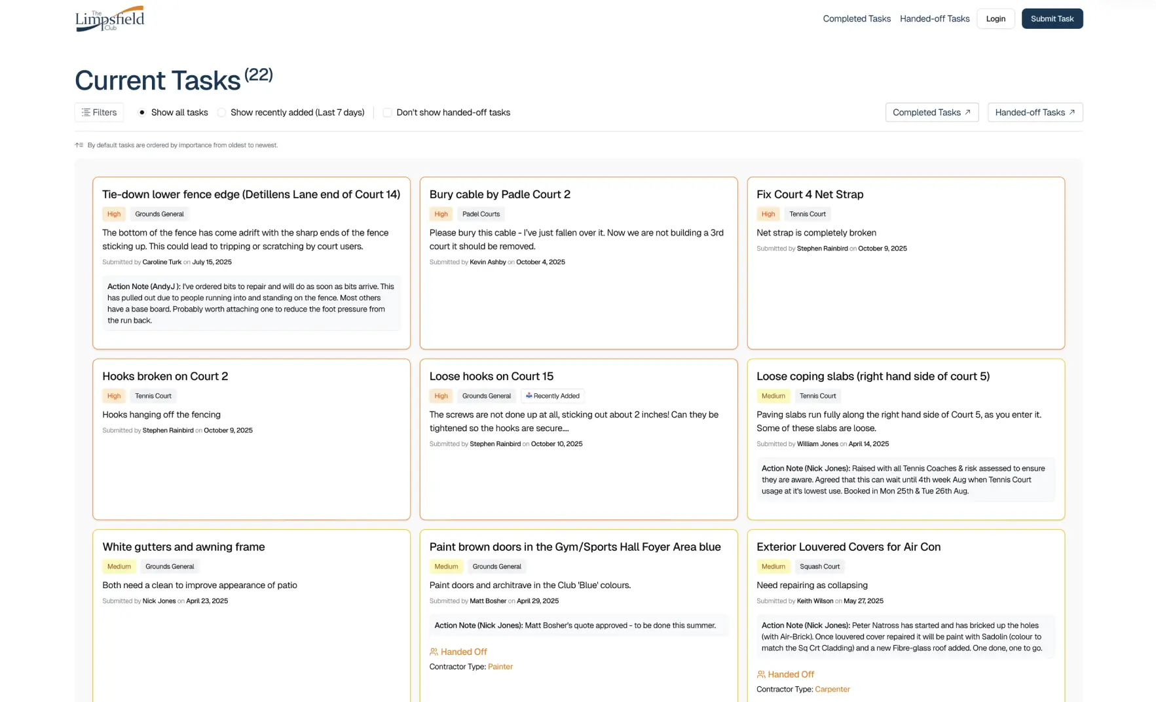Click the Recently Added badge icon on Court 15 card
Screen dimensions: 1156x702
pyautogui.click(x=529, y=396)
